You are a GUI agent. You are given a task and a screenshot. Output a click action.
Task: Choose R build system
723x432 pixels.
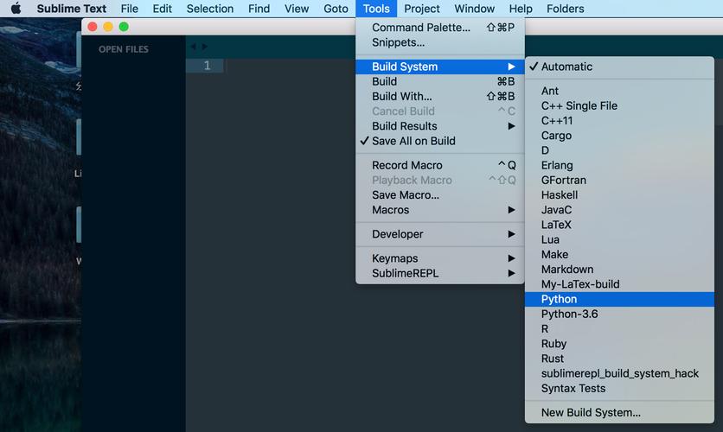(x=619, y=329)
